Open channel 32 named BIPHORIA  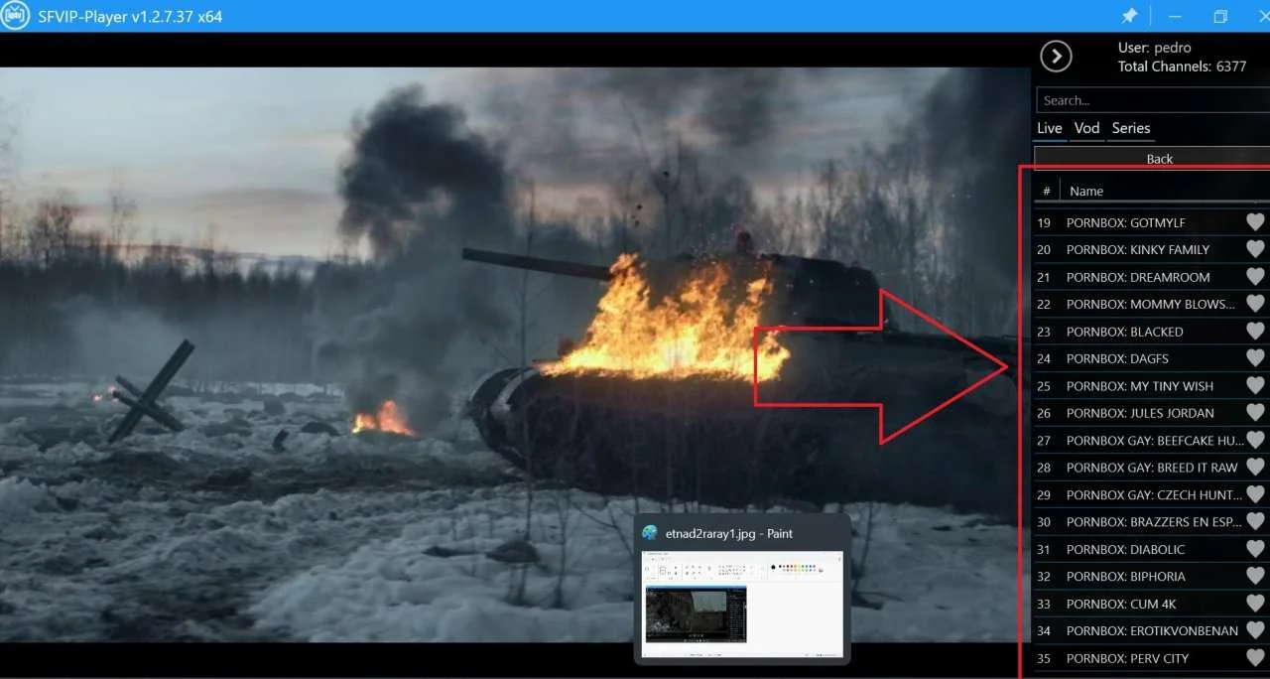pyautogui.click(x=1151, y=576)
